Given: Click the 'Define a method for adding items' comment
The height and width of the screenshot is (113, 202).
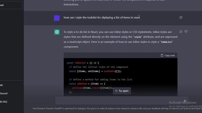Looking at the screenshot, I should (101, 79).
